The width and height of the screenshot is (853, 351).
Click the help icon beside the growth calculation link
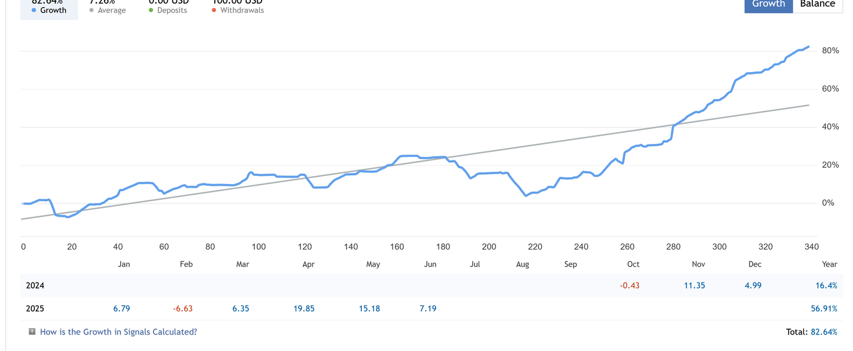(x=32, y=332)
